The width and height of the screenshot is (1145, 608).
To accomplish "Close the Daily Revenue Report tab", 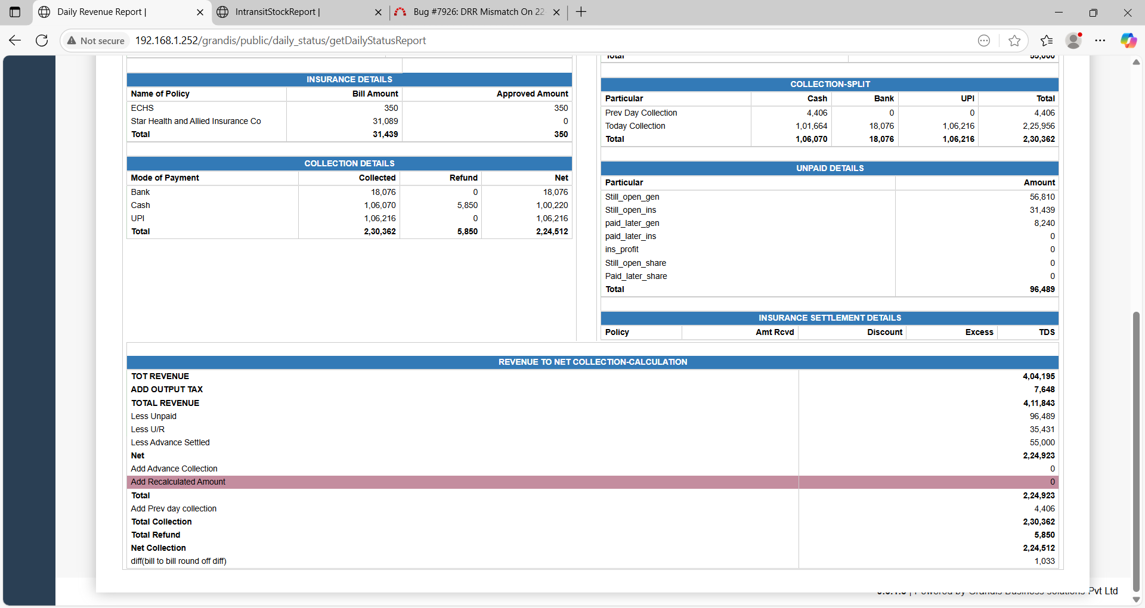I will (x=200, y=12).
